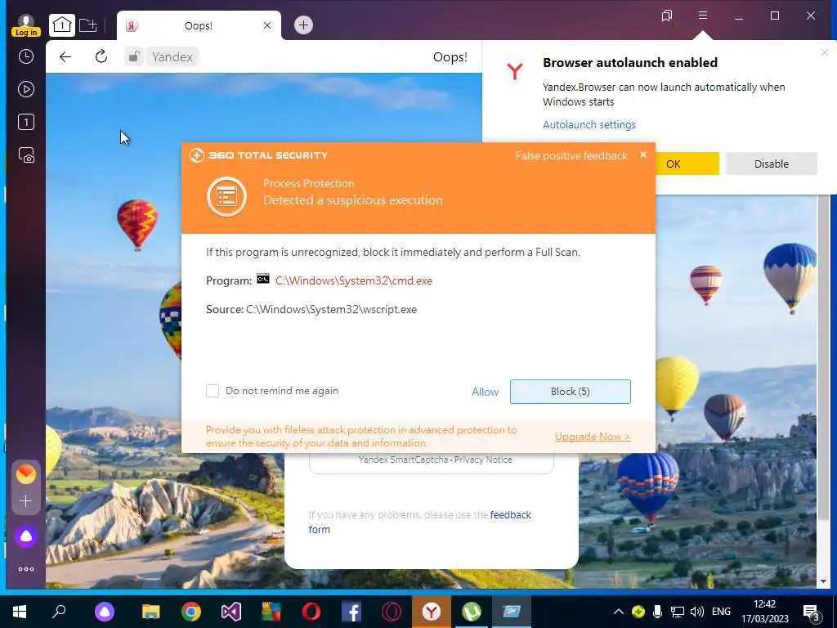The image size is (837, 628).
Task: Check Do not remind me again
Action: 213,391
